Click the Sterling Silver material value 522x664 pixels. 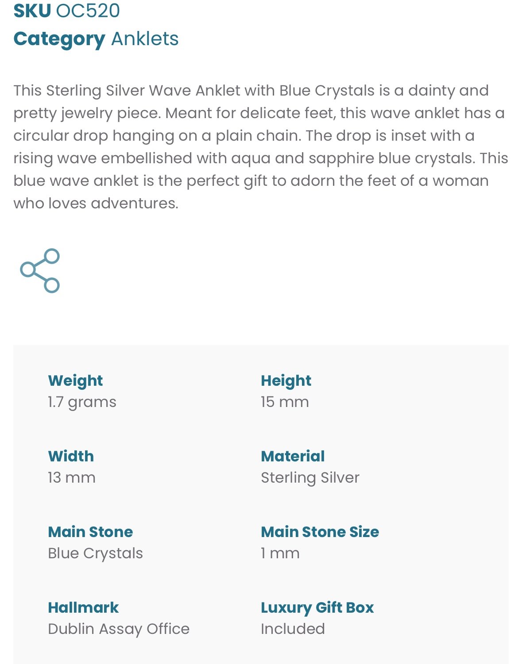coord(310,478)
